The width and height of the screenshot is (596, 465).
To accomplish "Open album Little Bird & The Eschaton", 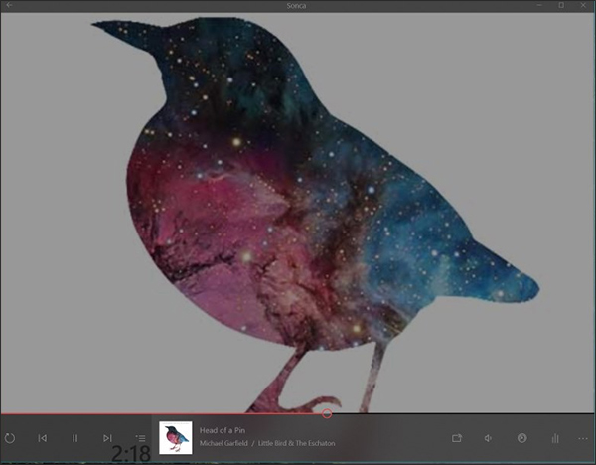I will pyautogui.click(x=297, y=444).
